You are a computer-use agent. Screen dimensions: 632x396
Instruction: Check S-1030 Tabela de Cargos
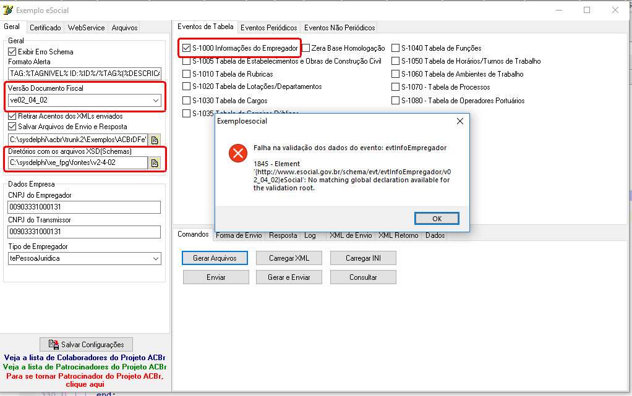tap(186, 100)
